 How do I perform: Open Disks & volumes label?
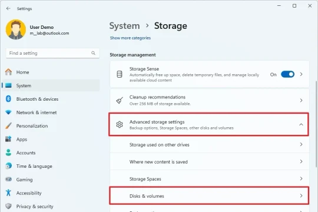[147, 196]
